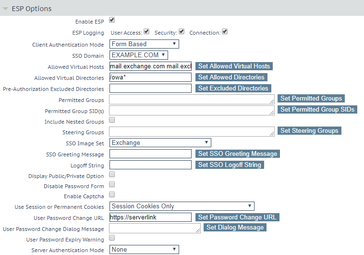
Task: Open Client Authentication Mode dropdown
Action: (x=144, y=44)
